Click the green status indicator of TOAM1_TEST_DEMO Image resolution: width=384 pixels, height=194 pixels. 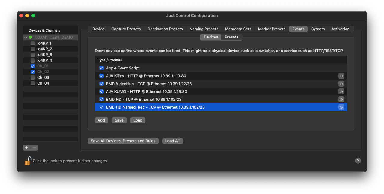point(30,38)
